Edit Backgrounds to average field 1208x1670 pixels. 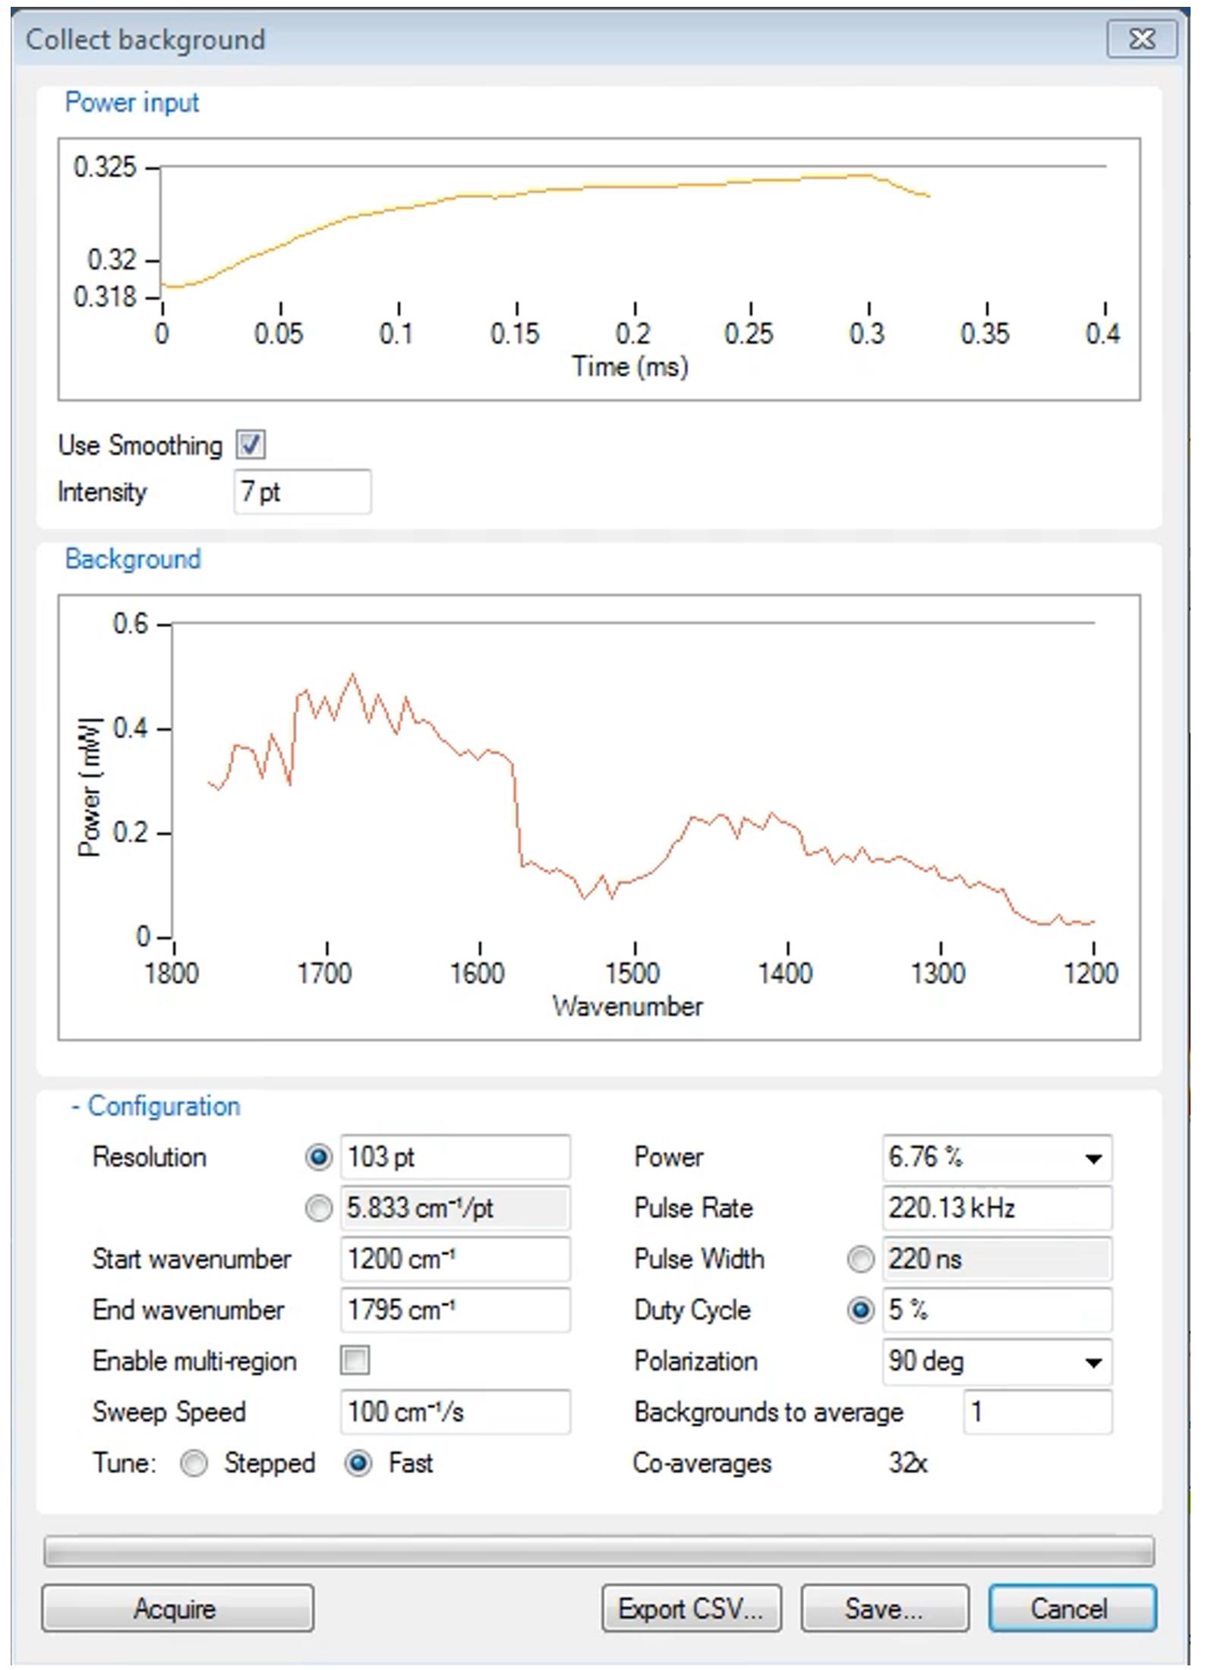pyautogui.click(x=1038, y=1413)
